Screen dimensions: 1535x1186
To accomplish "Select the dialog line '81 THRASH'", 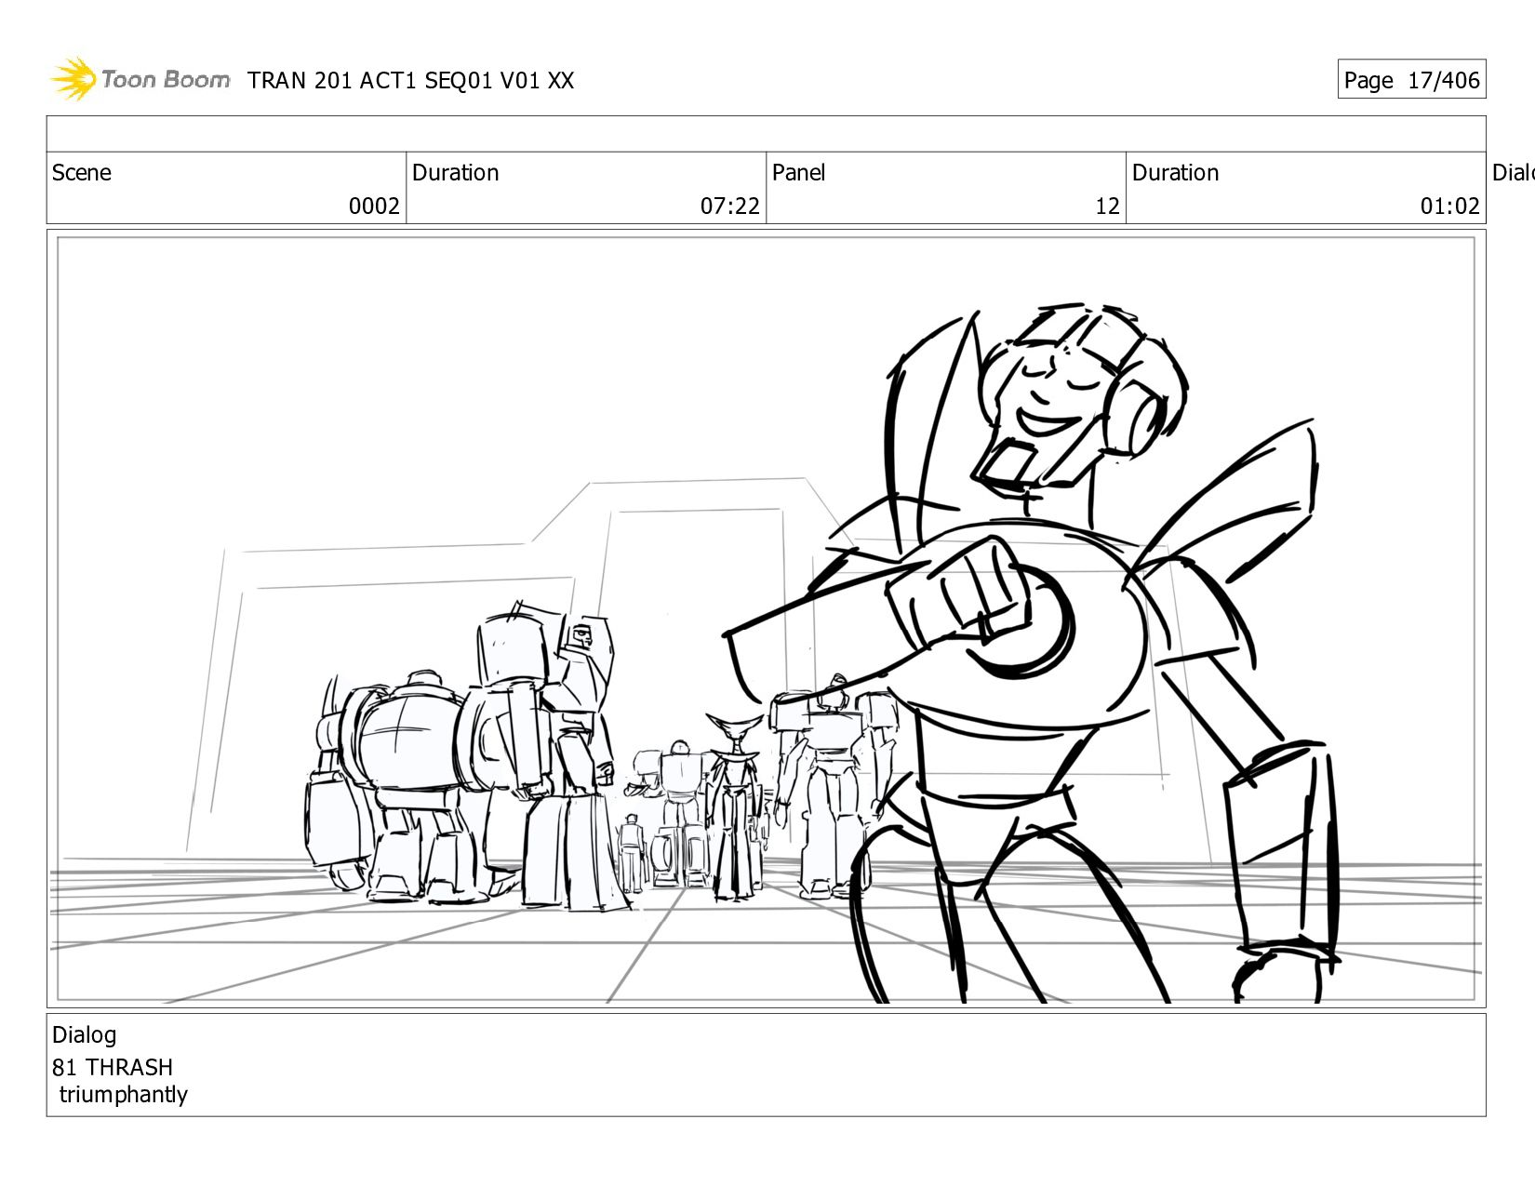I will point(113,1067).
